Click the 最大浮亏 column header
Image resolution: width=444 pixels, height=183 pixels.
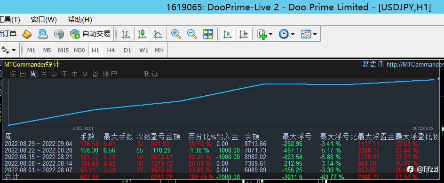click(x=297, y=137)
